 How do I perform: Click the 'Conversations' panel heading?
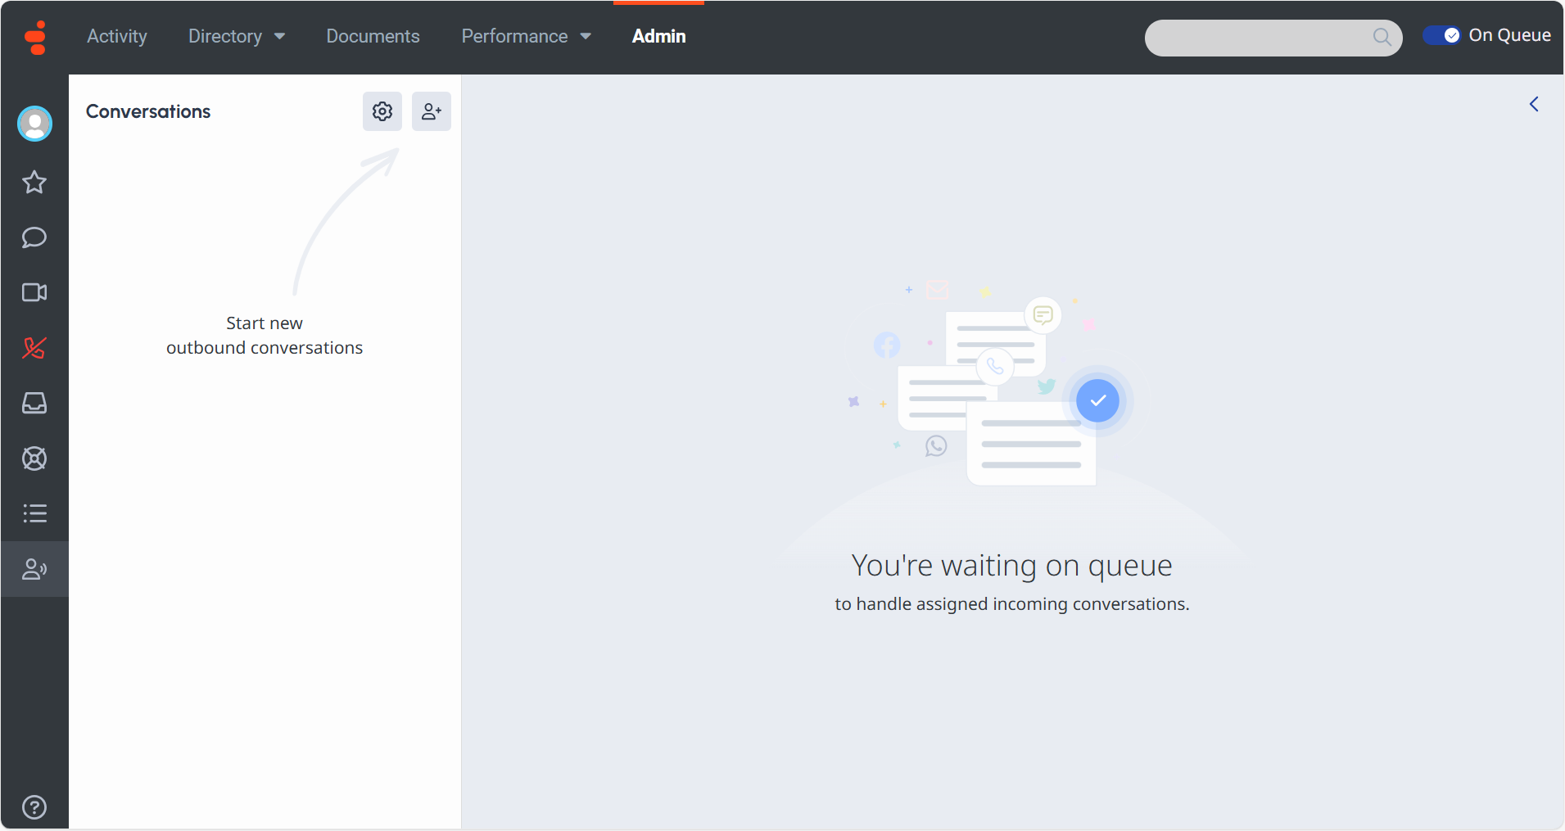(x=148, y=111)
